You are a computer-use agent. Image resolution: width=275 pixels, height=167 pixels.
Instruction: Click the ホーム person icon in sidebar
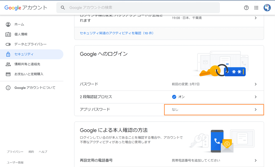click(x=8, y=24)
